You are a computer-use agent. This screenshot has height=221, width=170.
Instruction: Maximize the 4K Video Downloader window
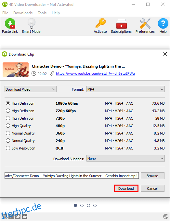point(148,4)
